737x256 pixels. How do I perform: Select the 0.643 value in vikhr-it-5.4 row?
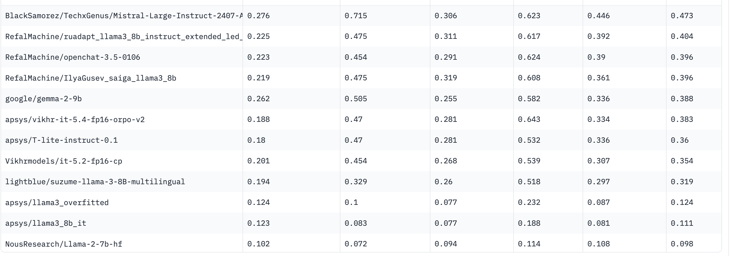pos(529,119)
